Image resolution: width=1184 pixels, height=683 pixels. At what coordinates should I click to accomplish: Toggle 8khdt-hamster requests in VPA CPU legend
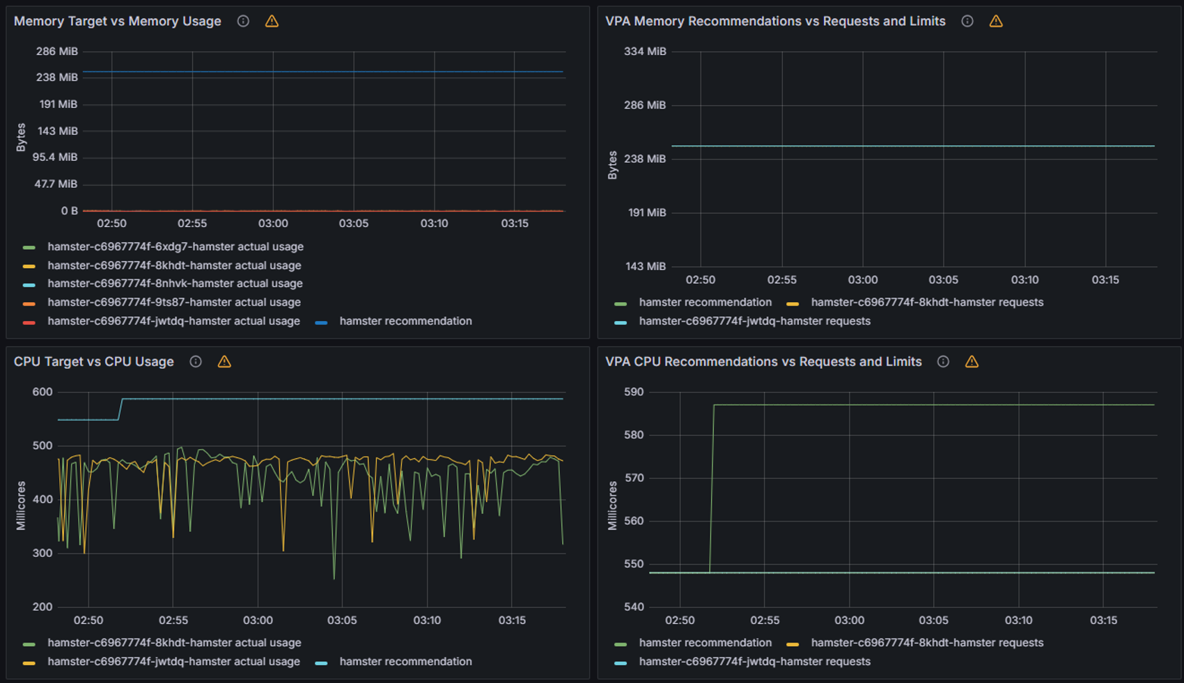927,643
